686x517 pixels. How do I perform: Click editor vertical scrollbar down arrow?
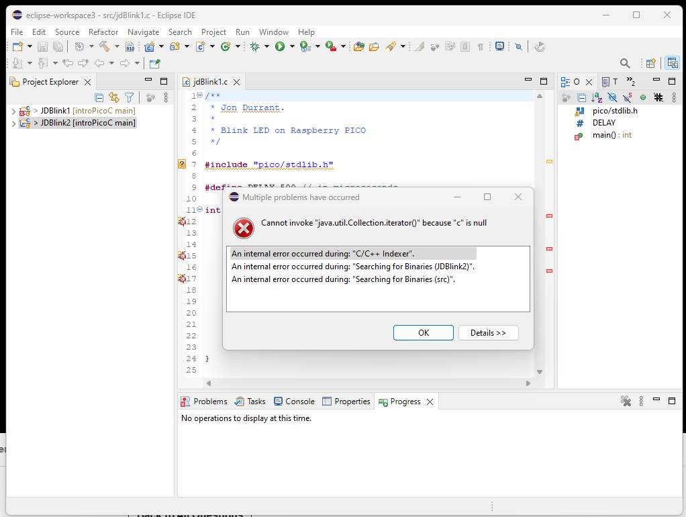[x=540, y=372]
